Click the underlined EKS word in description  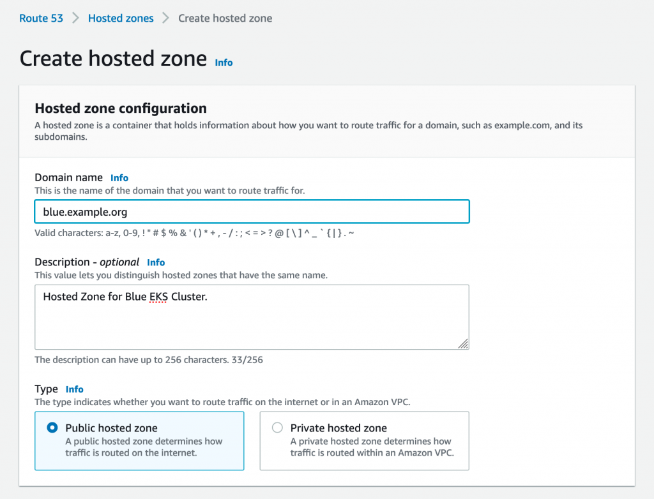click(x=158, y=297)
